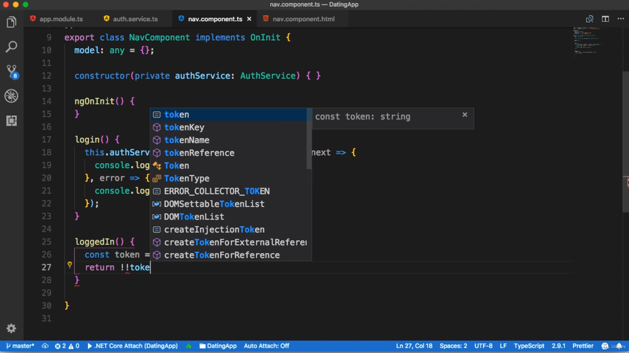629x353 pixels.
Task: Open Source Control with 8 changes
Action: click(11, 71)
